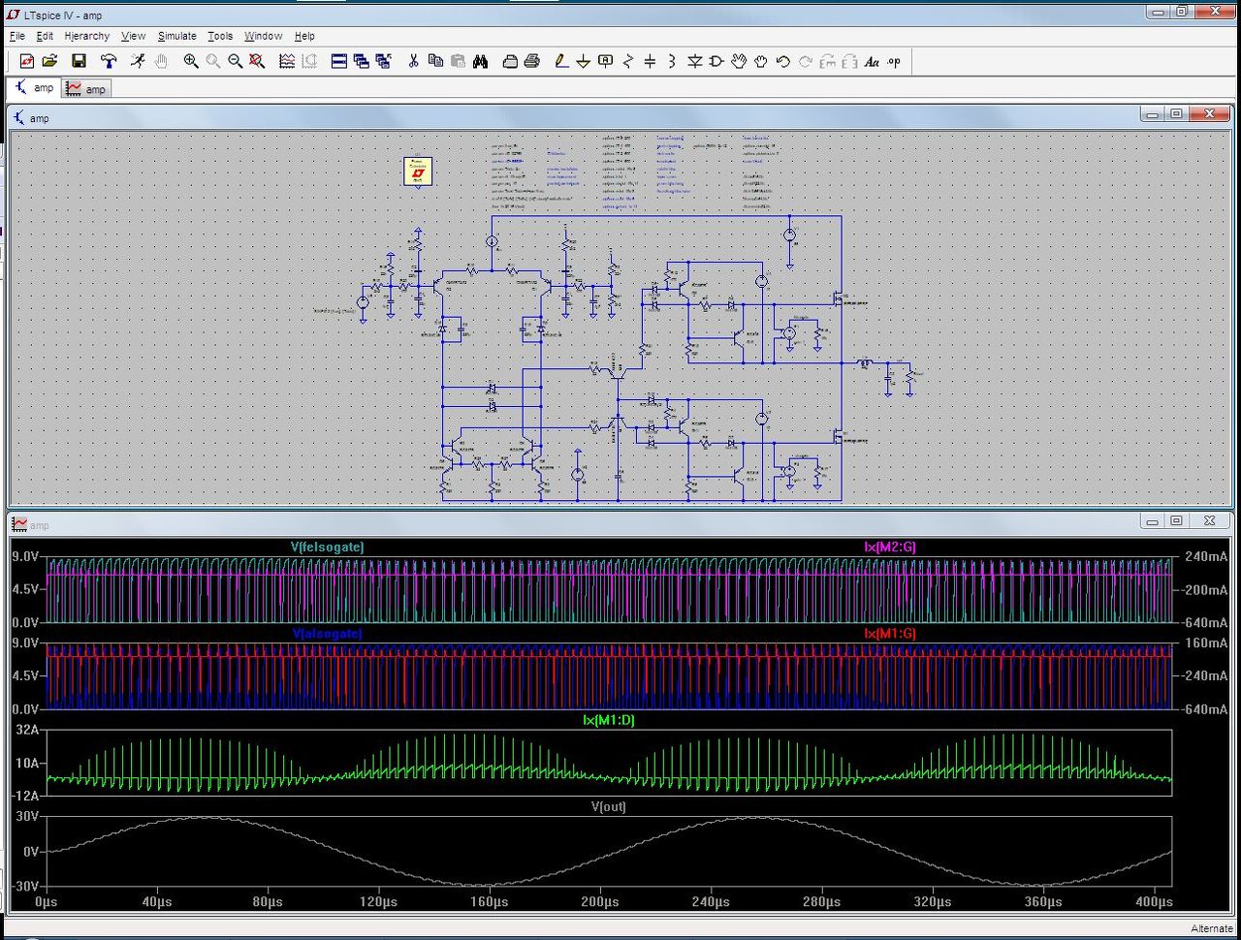1241x940 pixels.
Task: Pick the Capacitor component tool
Action: point(650,61)
